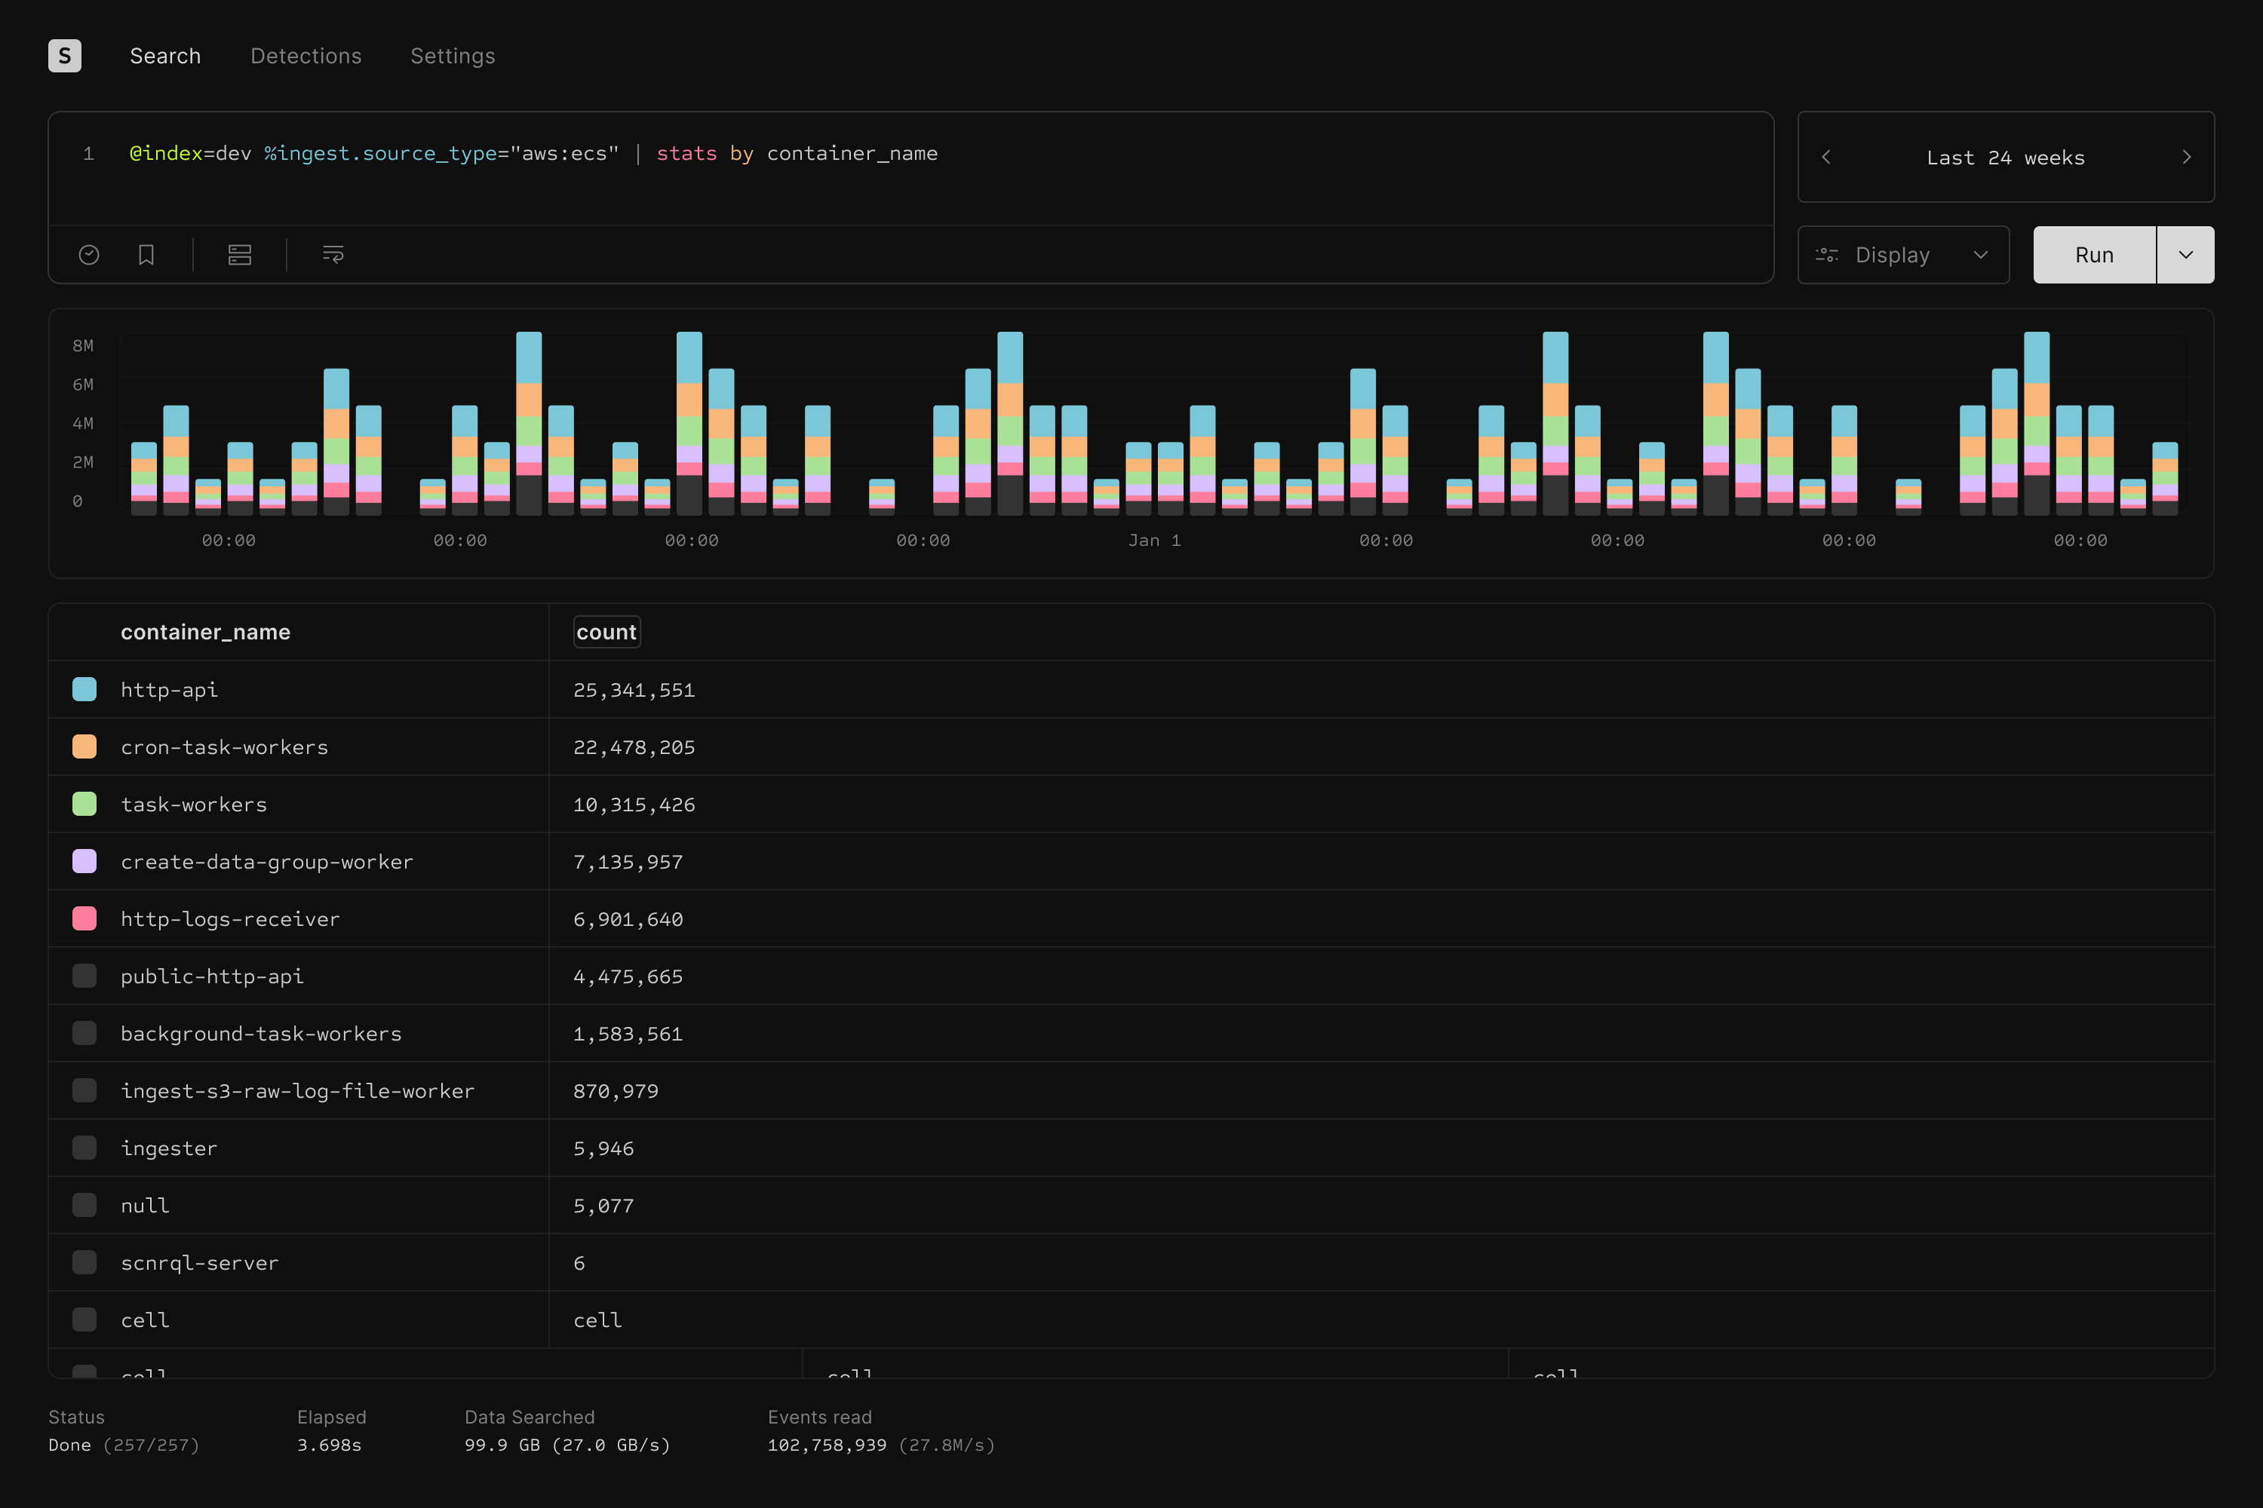Select the http-api row name

169,690
